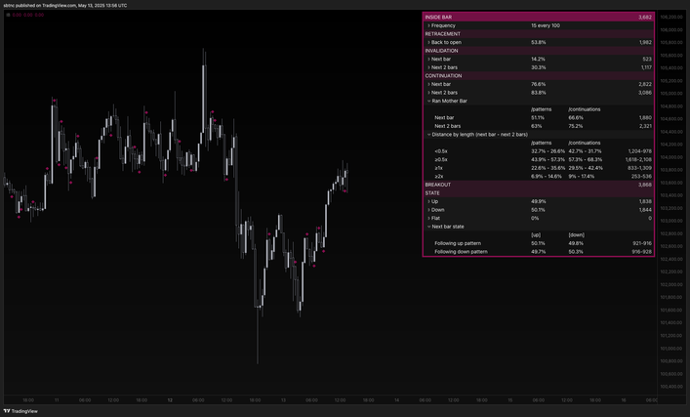The image size is (690, 417).
Task: Expand the Frequency row arrow
Action: pyautogui.click(x=428, y=24)
